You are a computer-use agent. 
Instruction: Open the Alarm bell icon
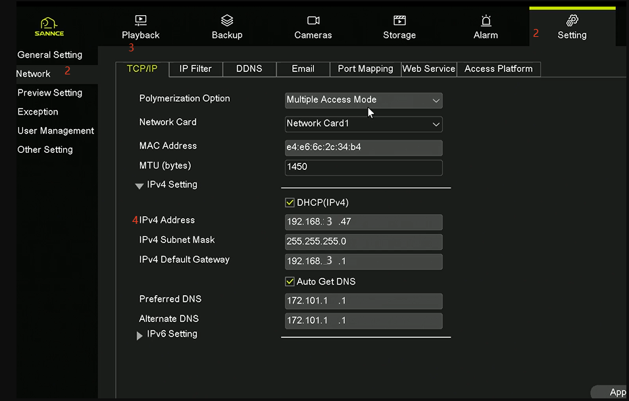[x=486, y=20]
